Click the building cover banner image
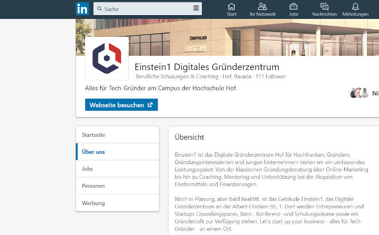The height and width of the screenshot is (235, 379). [254, 37]
